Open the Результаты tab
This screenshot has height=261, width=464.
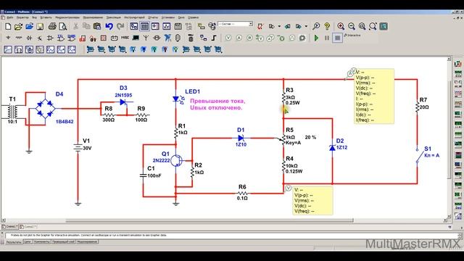(x=14, y=241)
